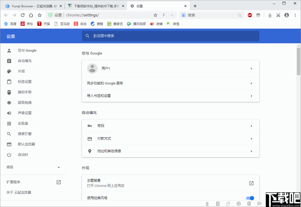This screenshot has height=207, width=301.
Task: Toggle the no-image mode icon in bottom bar
Action: click(218, 203)
